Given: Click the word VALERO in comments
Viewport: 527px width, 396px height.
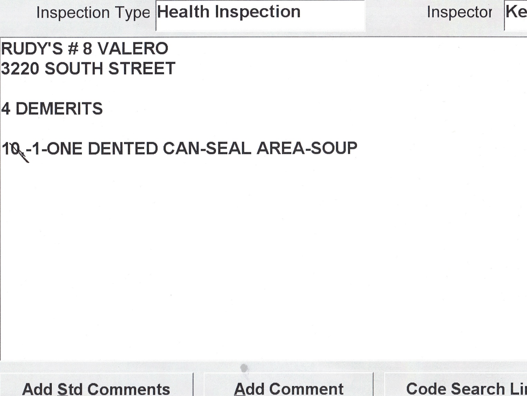Looking at the screenshot, I should click(133, 49).
